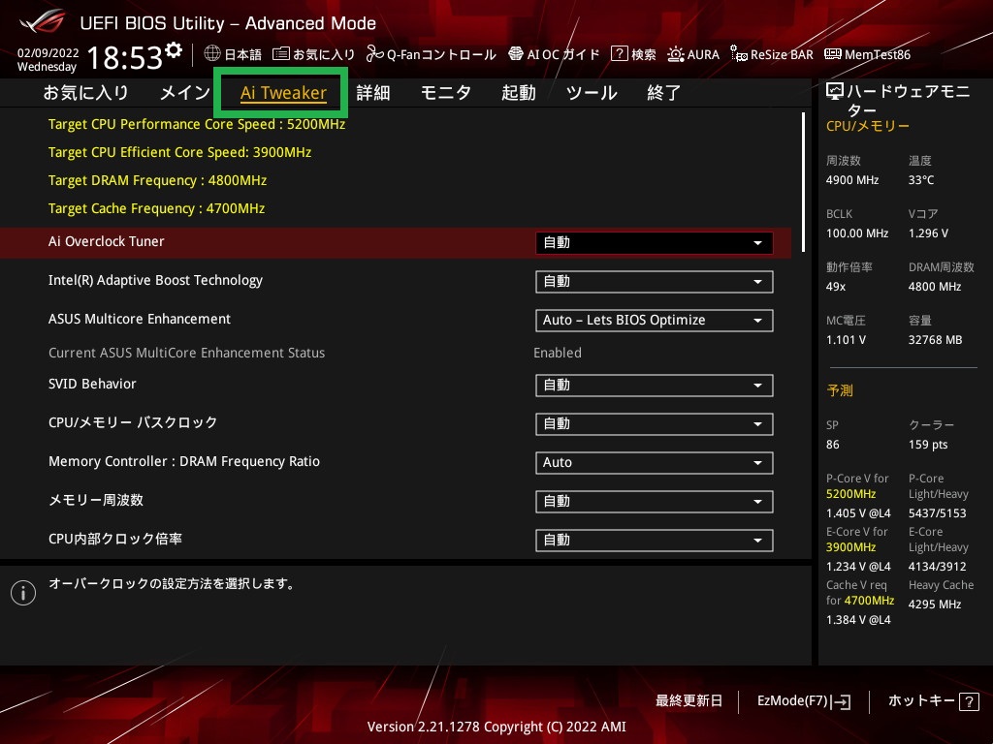This screenshot has width=993, height=744.
Task: Click the 159 pts cooler score
Action: [928, 445]
